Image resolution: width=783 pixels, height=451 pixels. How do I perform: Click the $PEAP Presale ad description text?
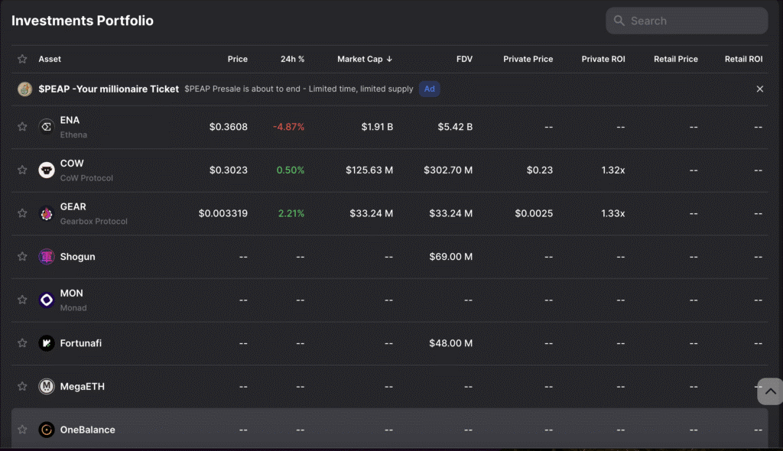click(x=299, y=89)
